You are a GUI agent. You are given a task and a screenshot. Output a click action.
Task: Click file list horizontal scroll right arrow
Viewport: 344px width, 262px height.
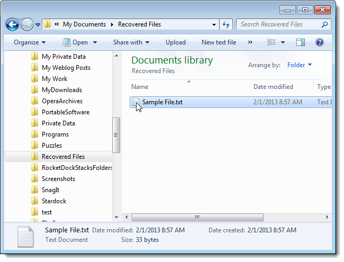(x=327, y=217)
